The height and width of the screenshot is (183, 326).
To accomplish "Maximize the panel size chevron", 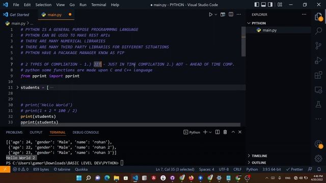I will [233, 132].
